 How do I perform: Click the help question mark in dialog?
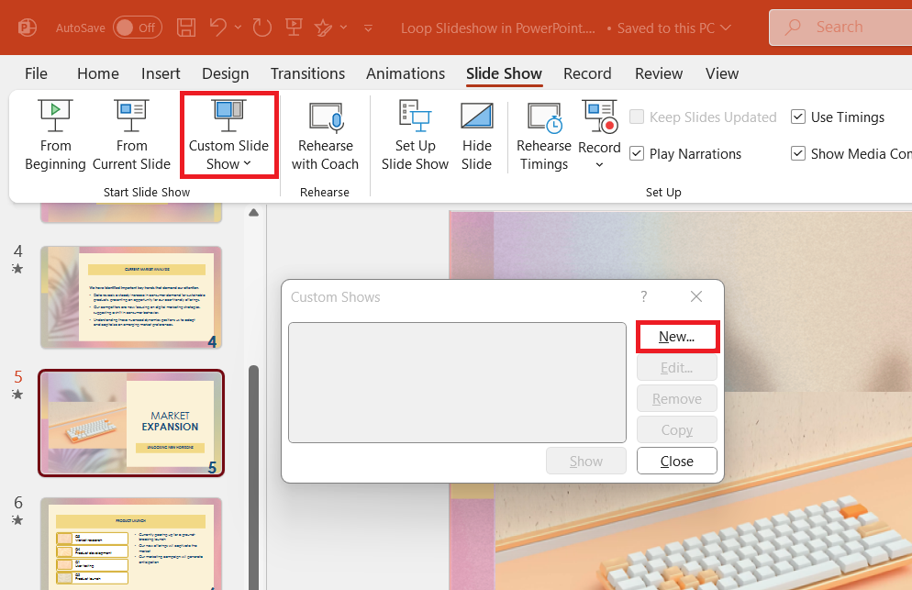[x=644, y=296]
